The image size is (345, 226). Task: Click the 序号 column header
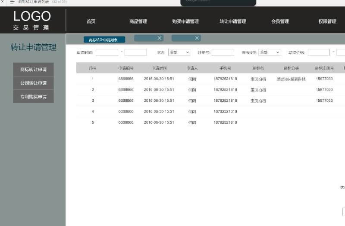93,68
